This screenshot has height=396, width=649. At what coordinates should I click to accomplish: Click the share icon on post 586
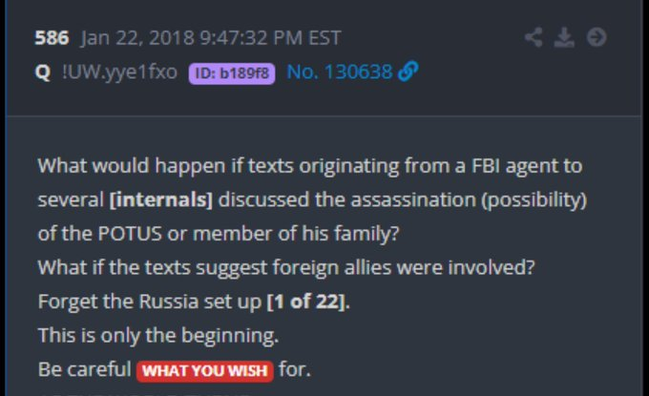click(535, 38)
